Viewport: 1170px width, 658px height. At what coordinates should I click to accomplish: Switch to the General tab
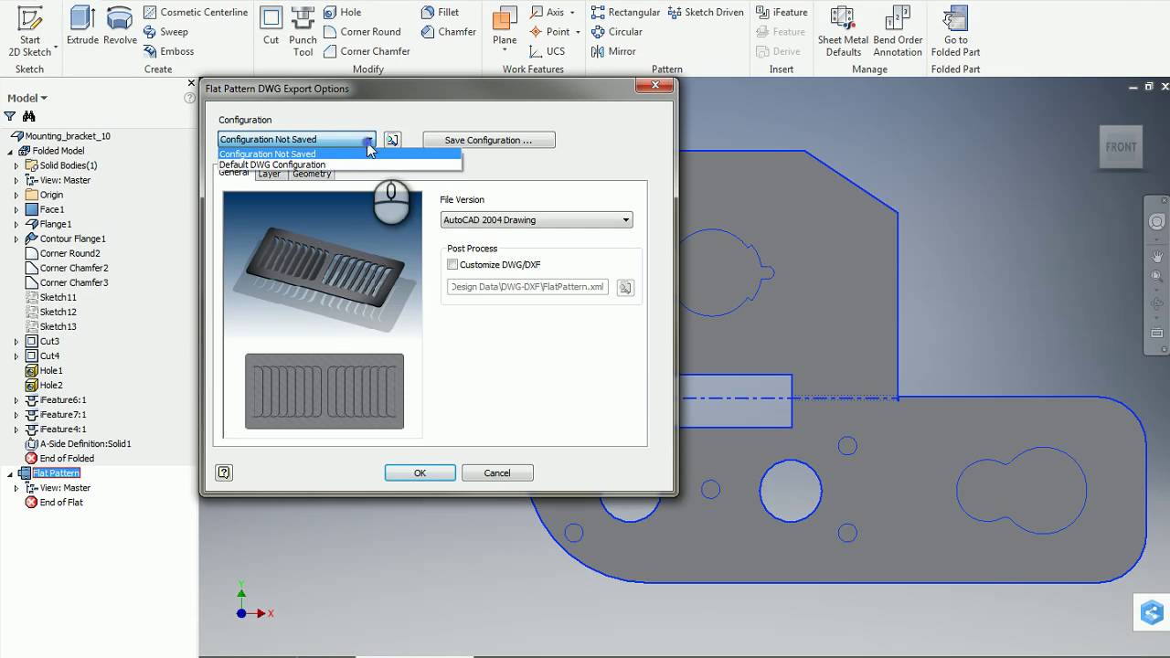[234, 173]
